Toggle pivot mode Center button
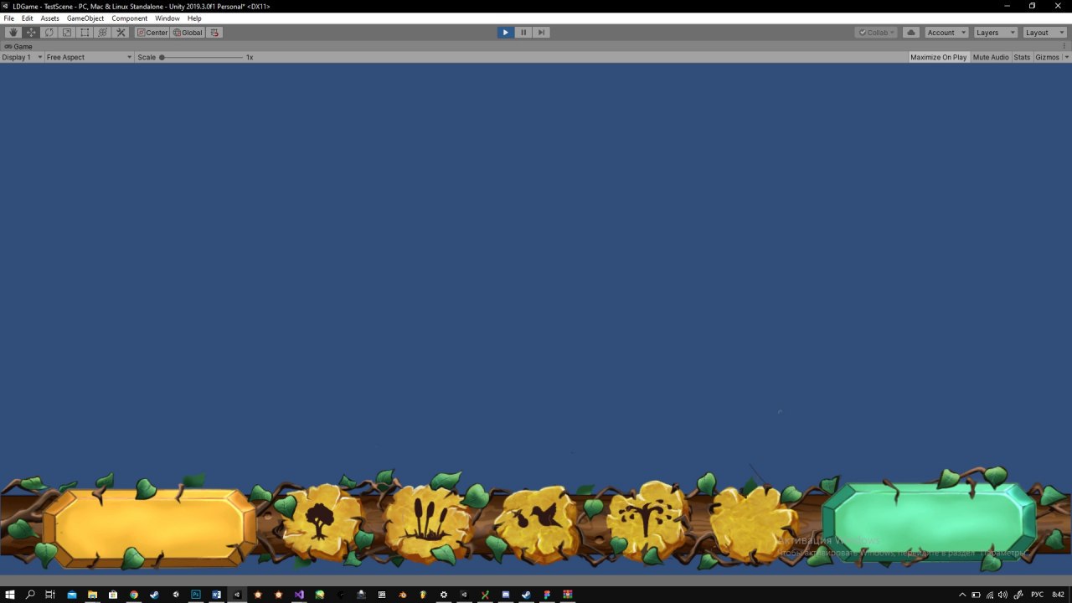This screenshot has width=1072, height=603. click(x=152, y=33)
